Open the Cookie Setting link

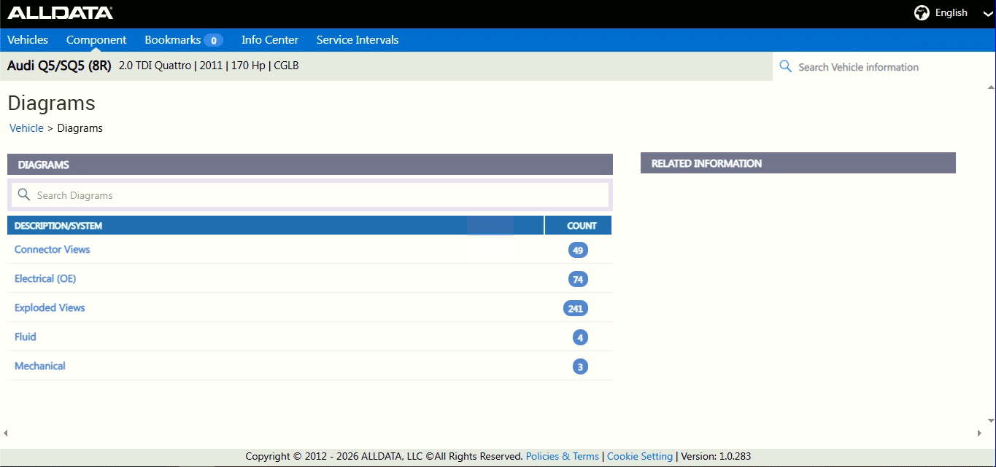[x=640, y=456]
